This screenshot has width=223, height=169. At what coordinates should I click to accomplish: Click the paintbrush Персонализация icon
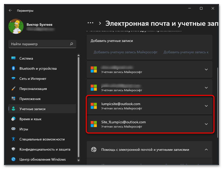13,89
